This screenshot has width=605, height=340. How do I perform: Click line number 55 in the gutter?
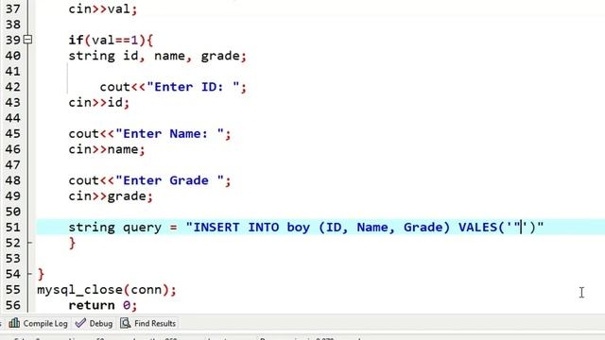[12, 290]
